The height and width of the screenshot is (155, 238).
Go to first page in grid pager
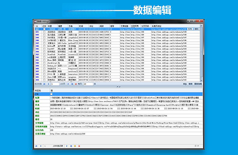pos(44,84)
